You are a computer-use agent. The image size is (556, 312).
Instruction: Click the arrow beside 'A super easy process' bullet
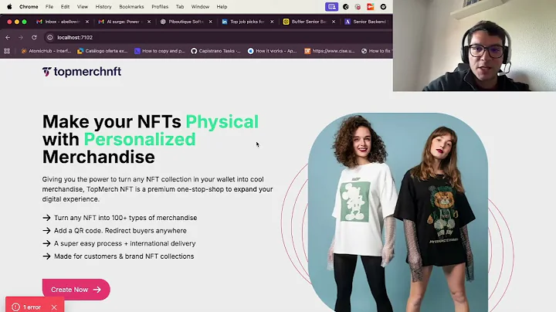(46, 243)
